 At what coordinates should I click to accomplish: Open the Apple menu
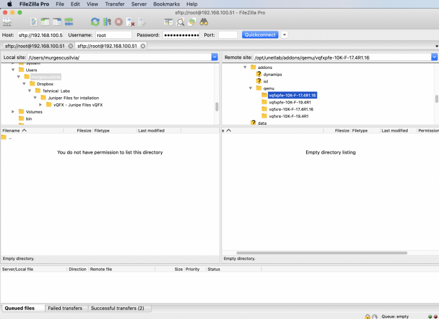click(x=9, y=4)
